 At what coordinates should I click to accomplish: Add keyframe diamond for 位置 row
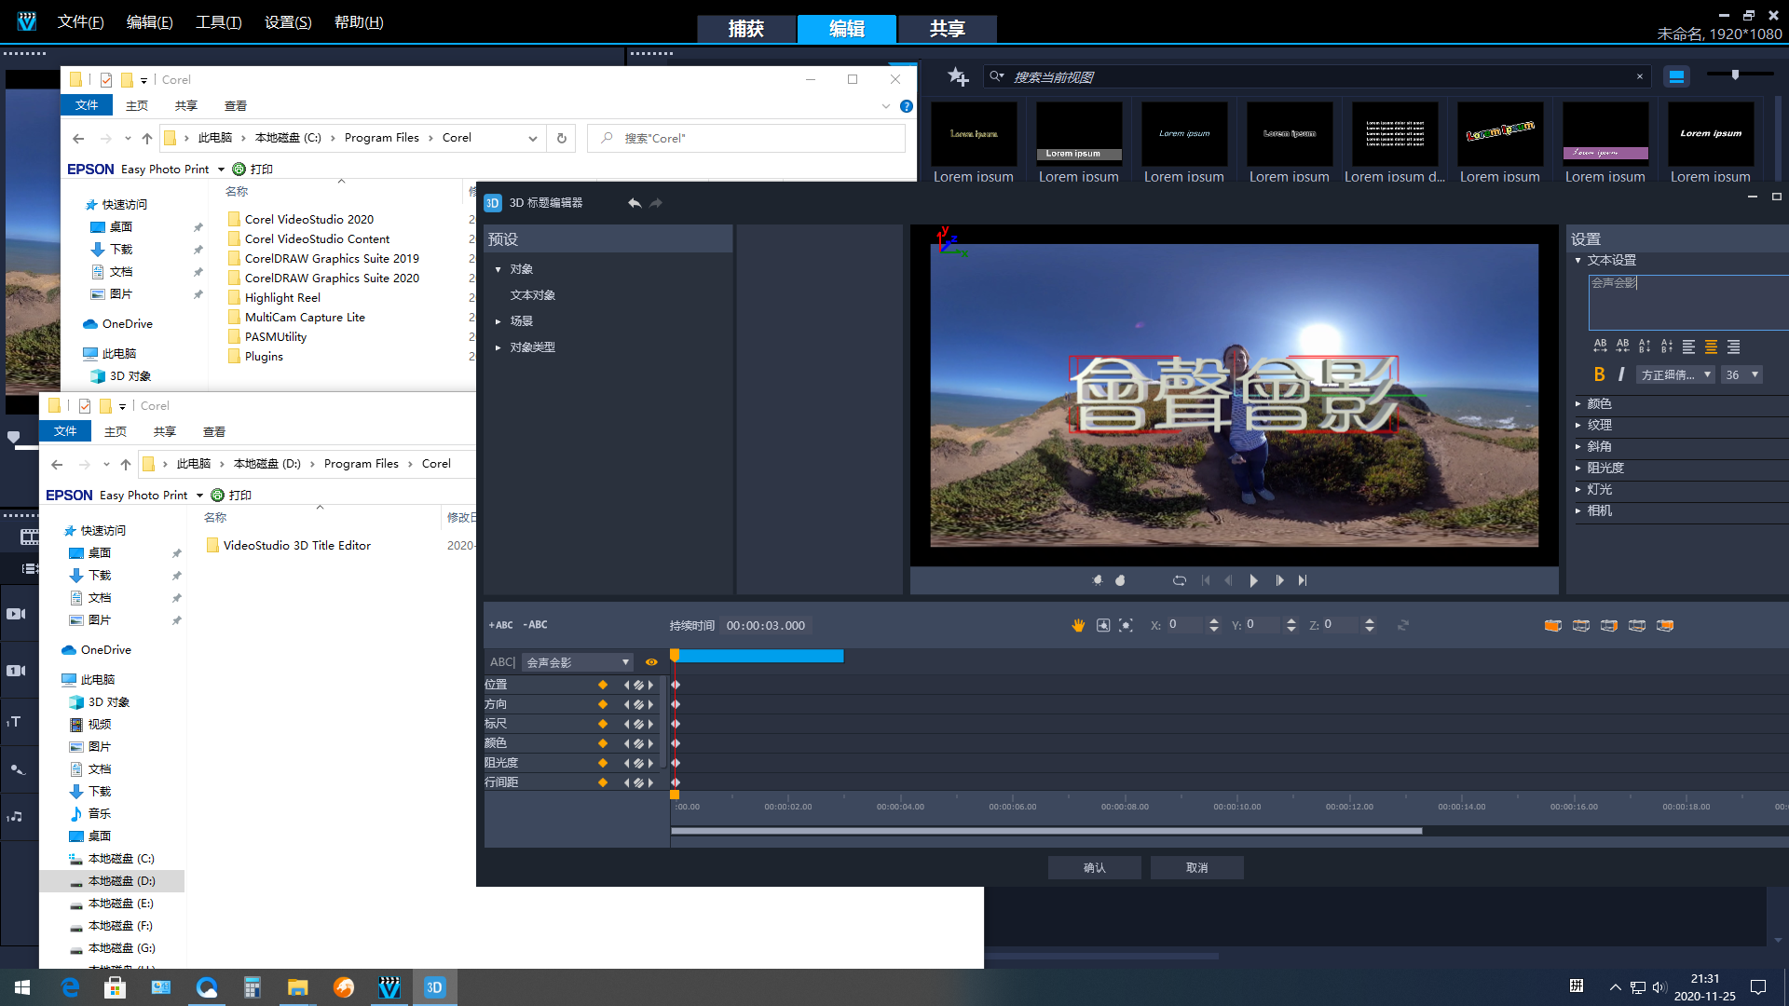(x=603, y=685)
